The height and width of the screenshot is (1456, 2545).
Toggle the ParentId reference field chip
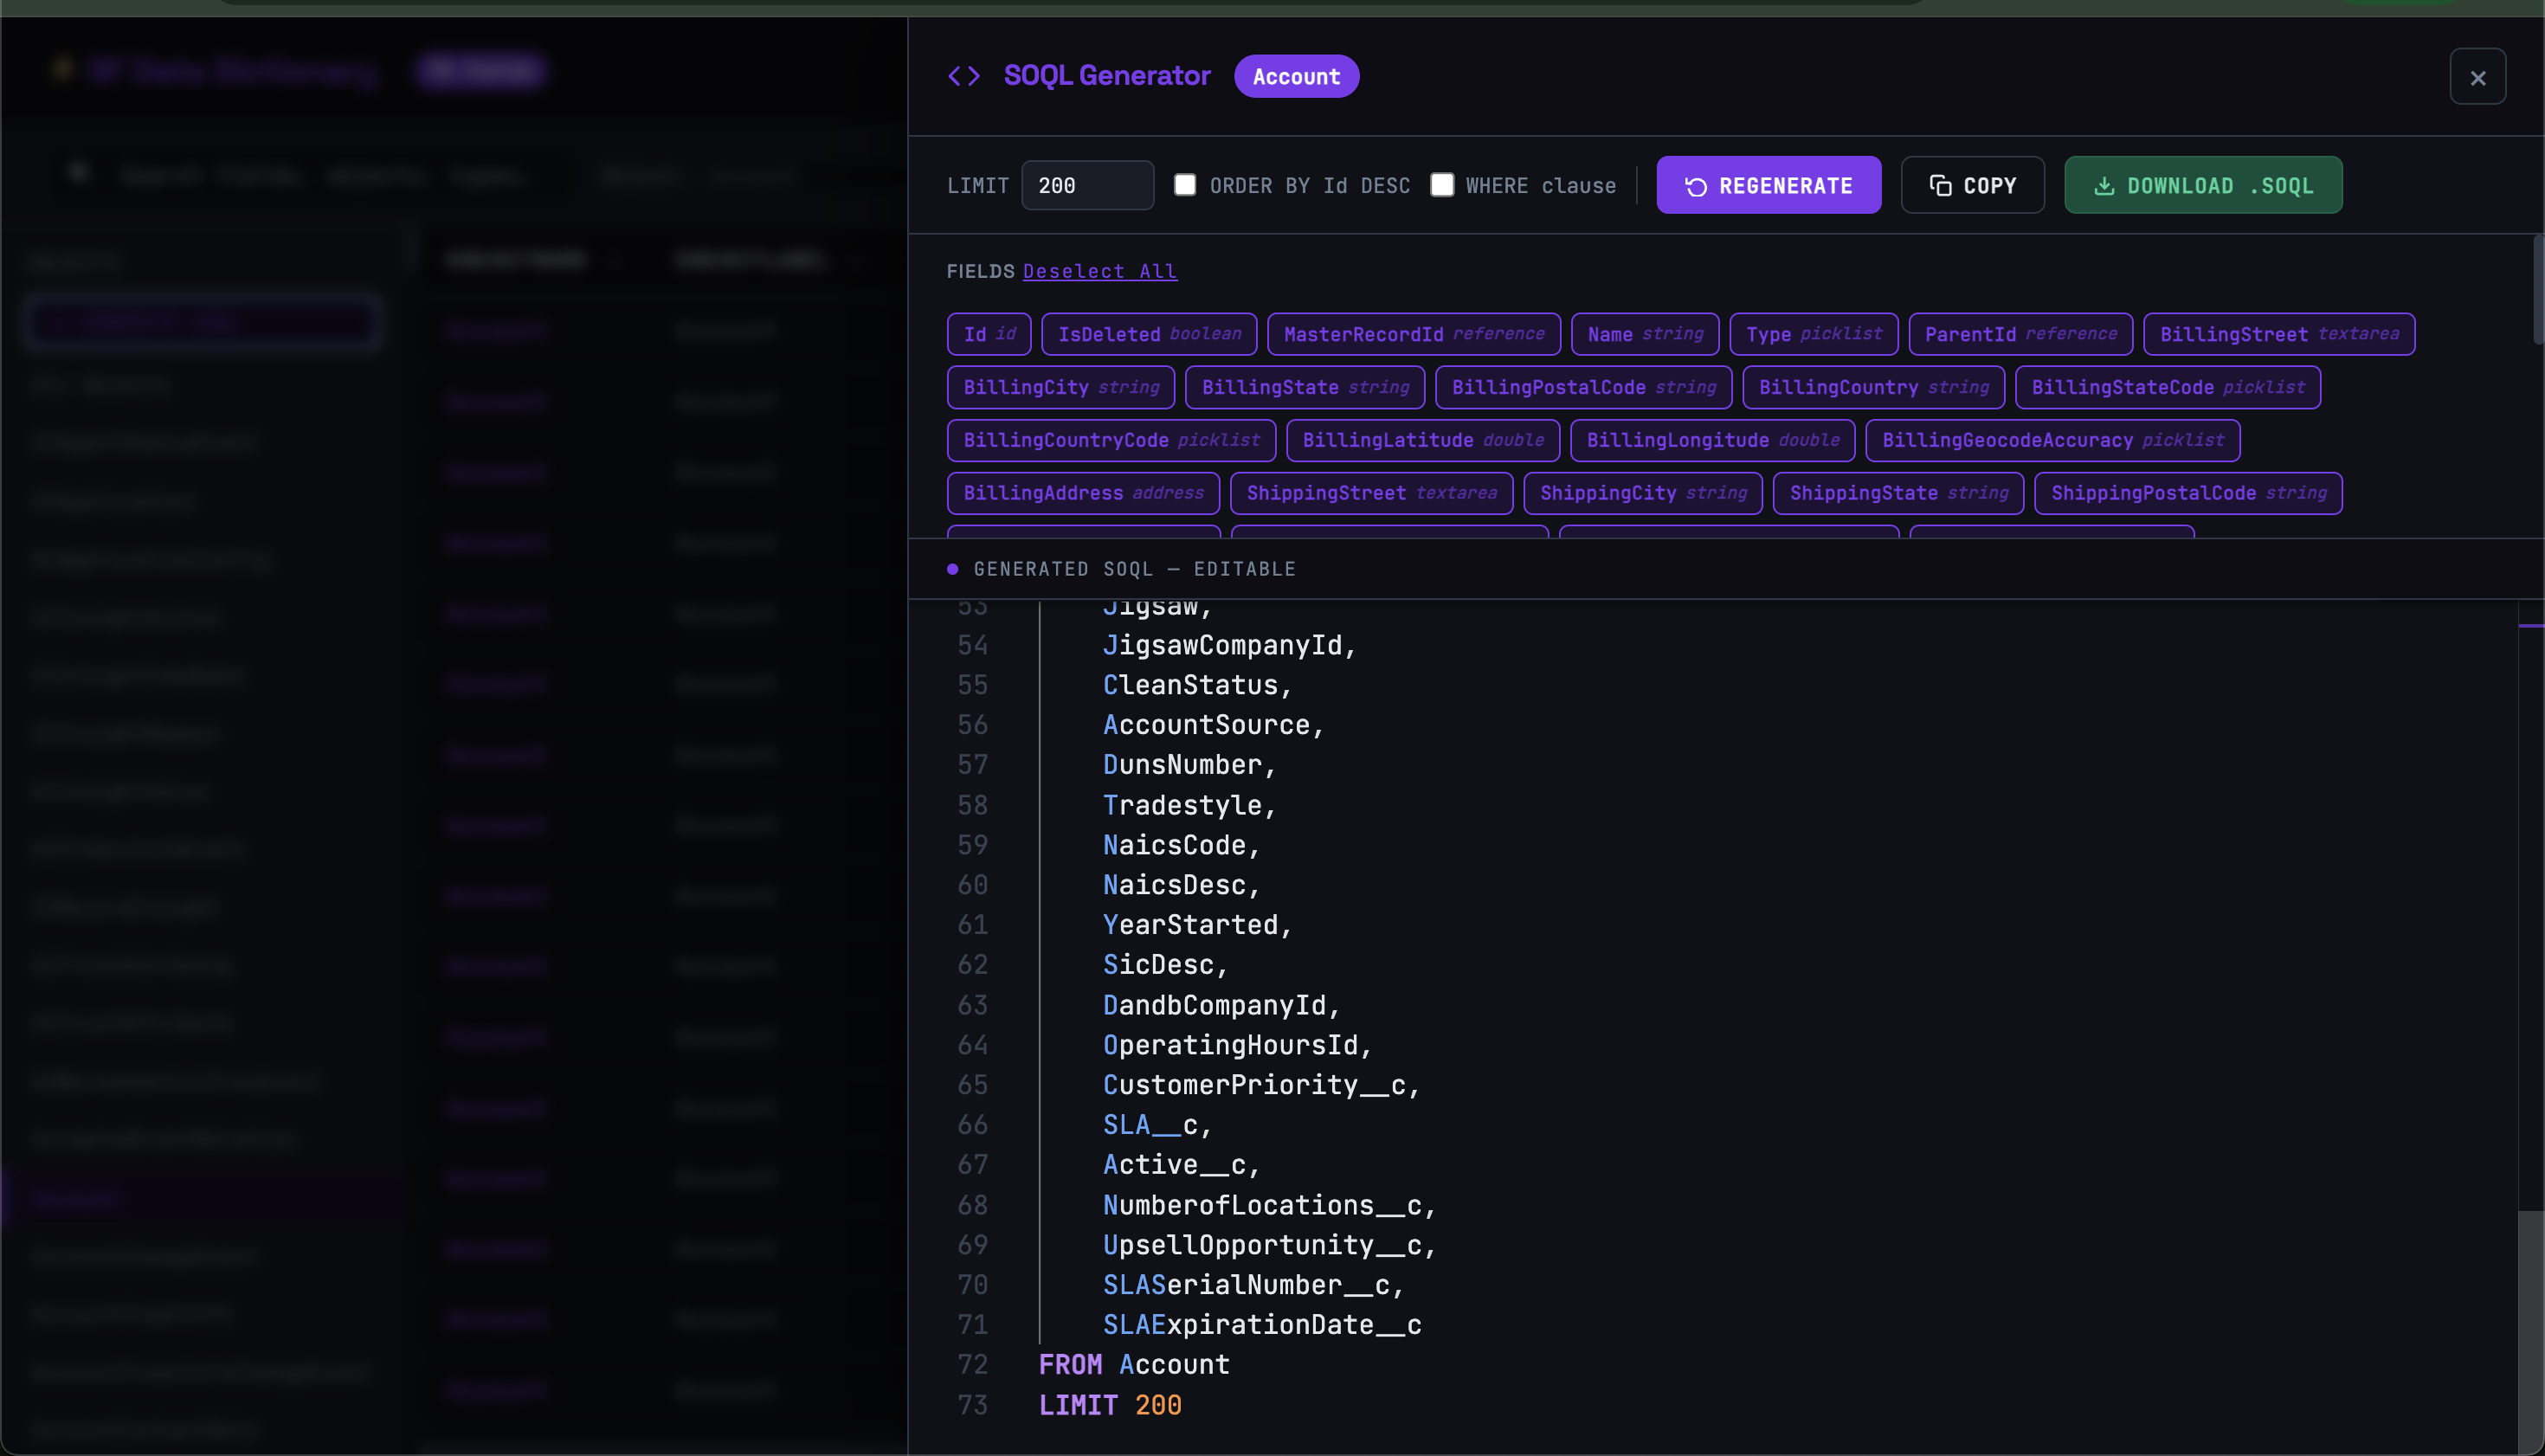[2020, 334]
